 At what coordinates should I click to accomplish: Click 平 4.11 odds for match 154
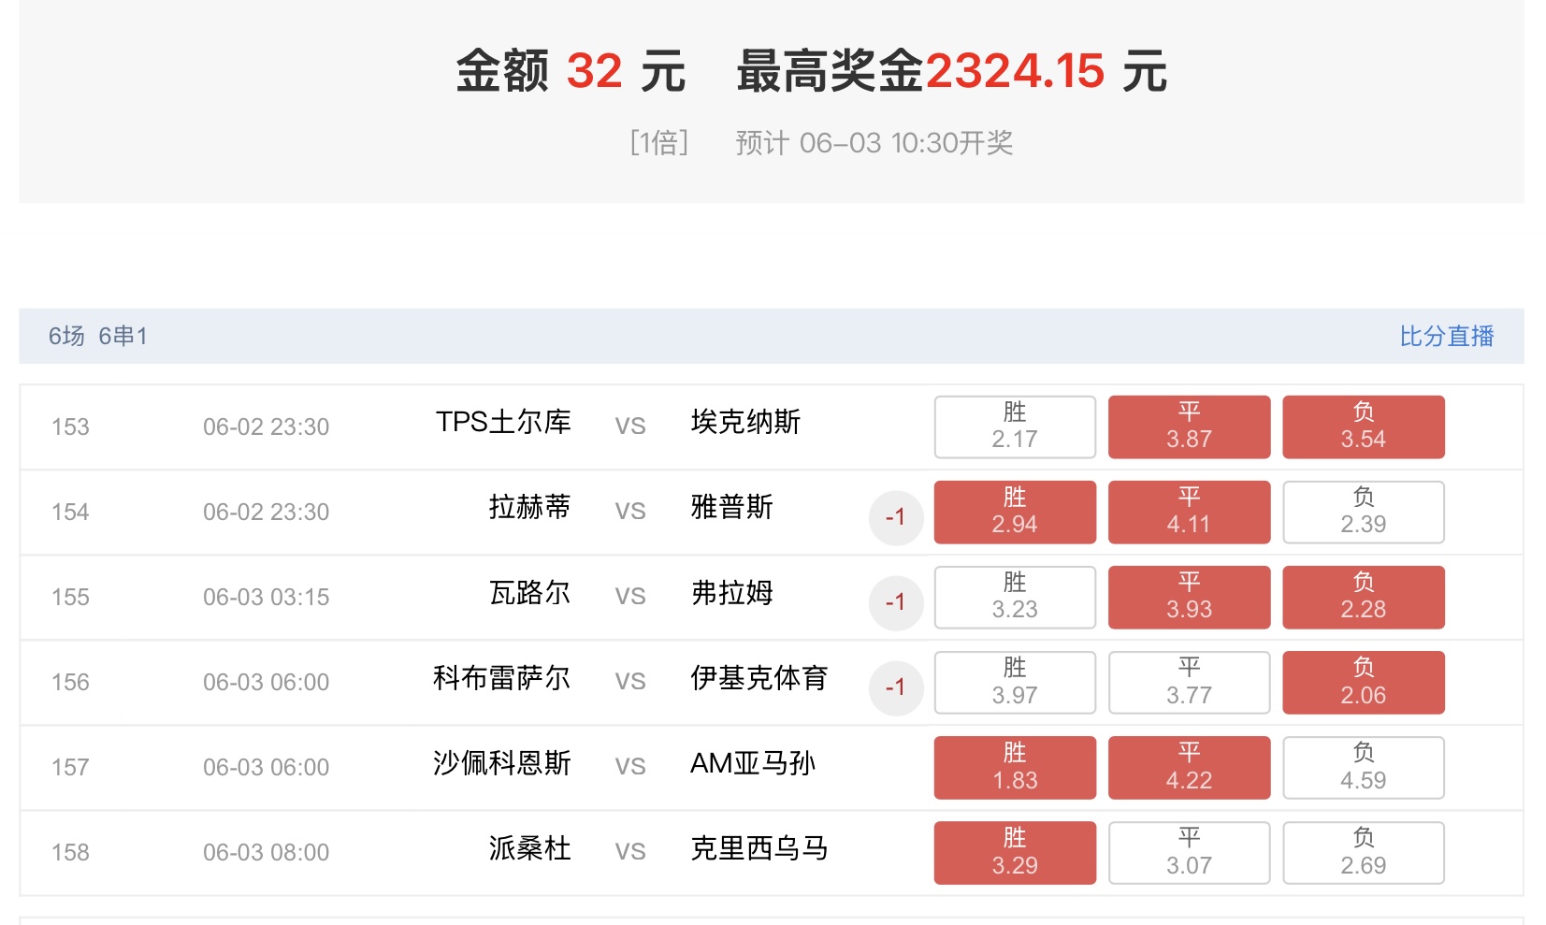click(1189, 512)
